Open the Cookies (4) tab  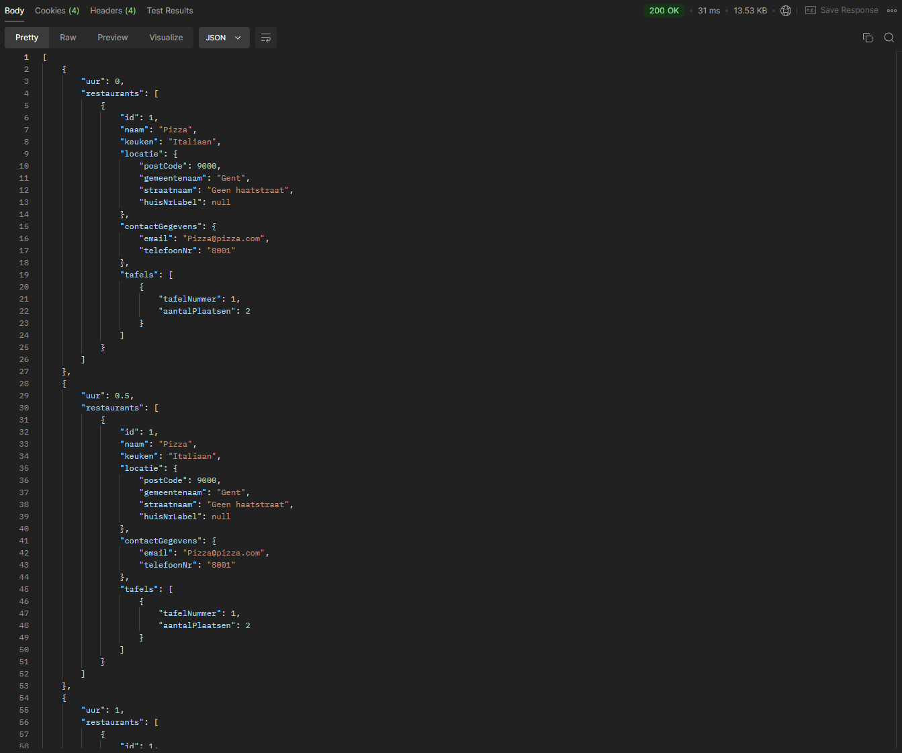pos(57,11)
